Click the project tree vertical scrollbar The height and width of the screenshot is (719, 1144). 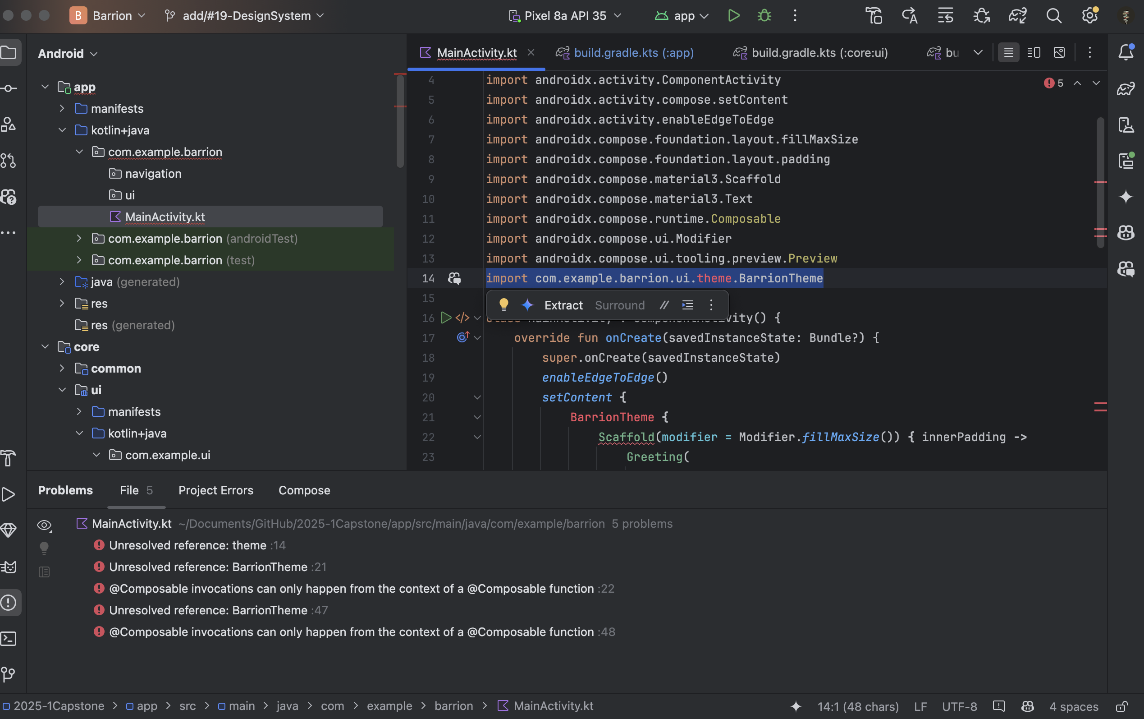click(400, 121)
